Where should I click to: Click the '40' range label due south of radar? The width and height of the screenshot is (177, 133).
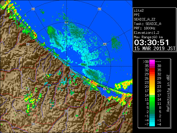(66, 111)
